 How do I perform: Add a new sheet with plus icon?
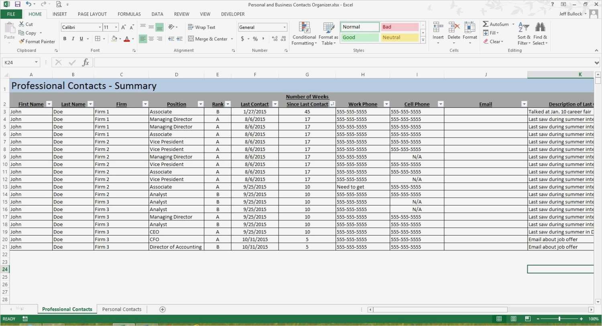point(163,309)
